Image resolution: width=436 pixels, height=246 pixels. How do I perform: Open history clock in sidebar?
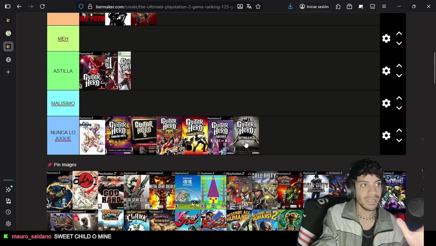click(8, 212)
